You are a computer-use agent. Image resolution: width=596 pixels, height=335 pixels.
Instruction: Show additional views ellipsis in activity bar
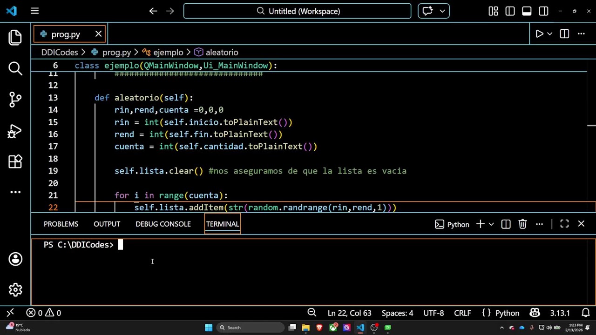click(15, 192)
